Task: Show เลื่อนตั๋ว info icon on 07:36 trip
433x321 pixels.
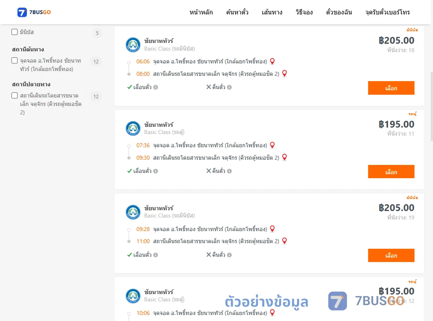Action: point(156,171)
